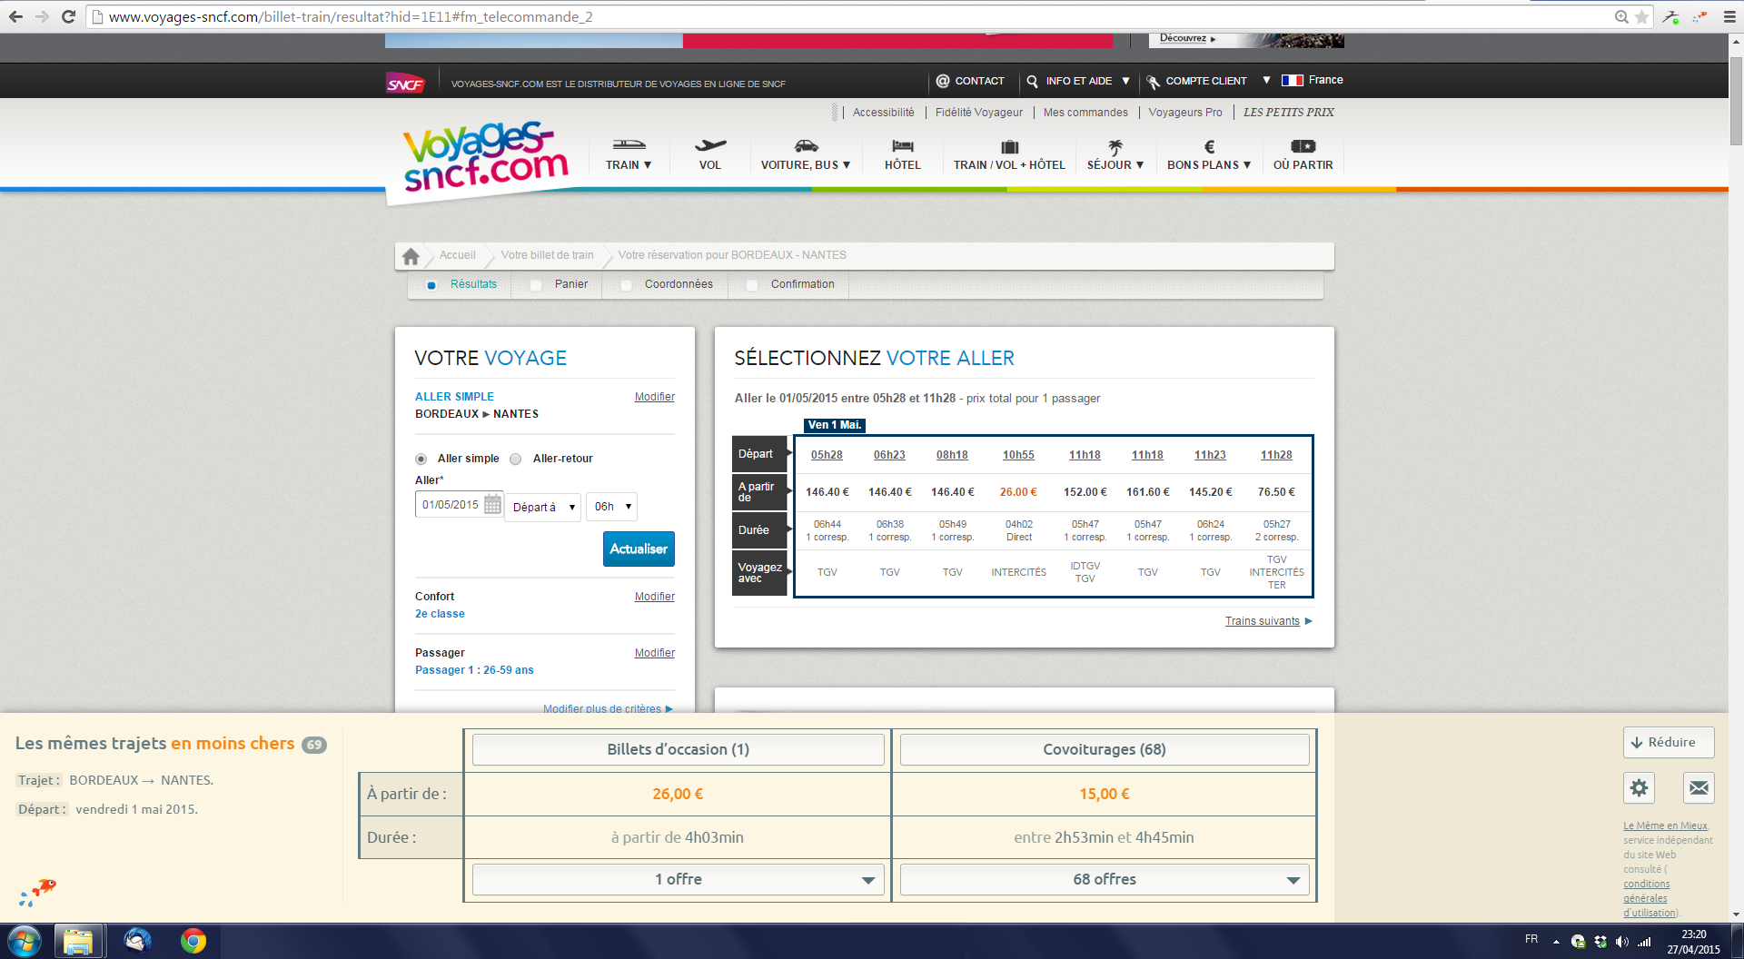Open the Accessibilité link

tap(883, 113)
